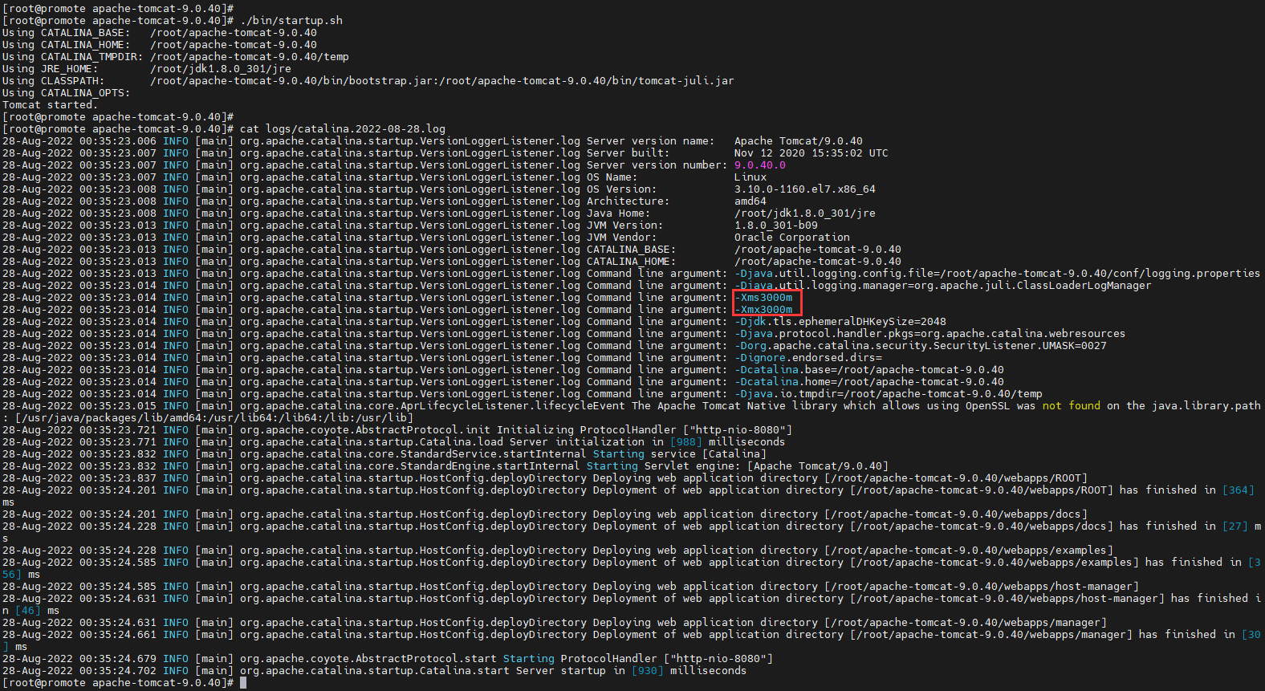Click the '3.10.0-1160.el7.x86_64' OS version

(x=805, y=189)
